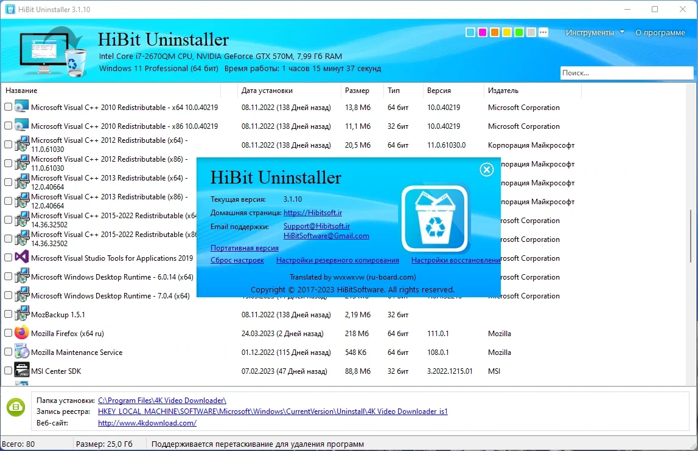Click Visual C++ 2012 (x64) installer icon

coord(21,144)
